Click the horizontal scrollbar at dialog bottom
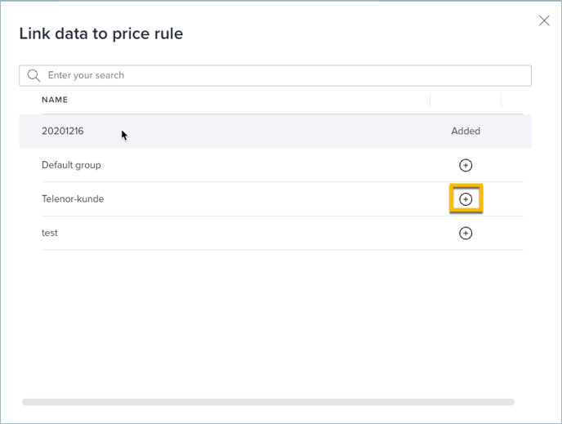The image size is (562, 424). coord(268,402)
